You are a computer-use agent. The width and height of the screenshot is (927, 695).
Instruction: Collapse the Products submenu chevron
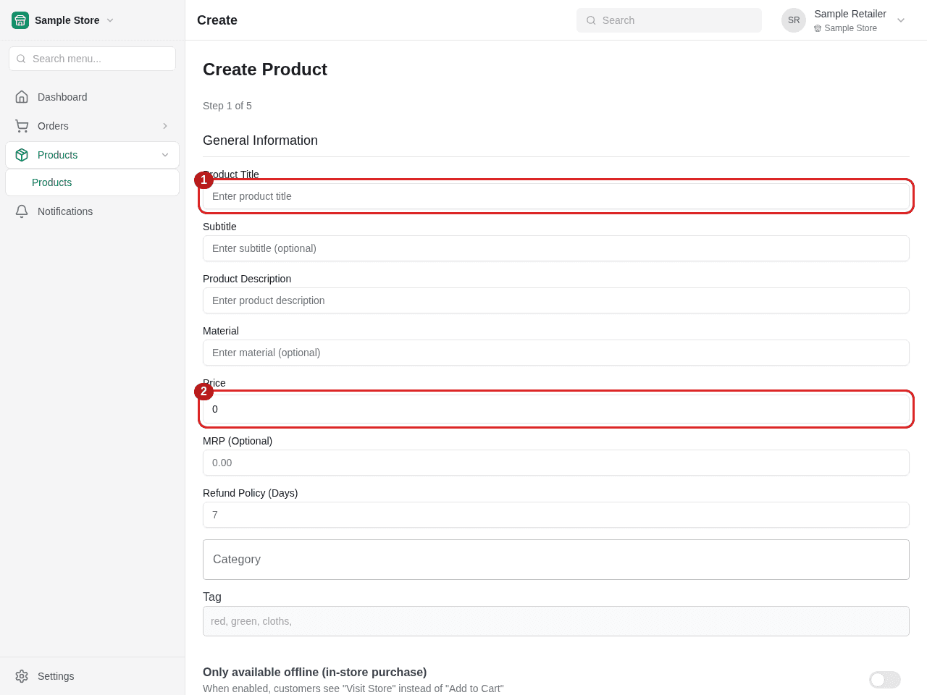coord(165,155)
